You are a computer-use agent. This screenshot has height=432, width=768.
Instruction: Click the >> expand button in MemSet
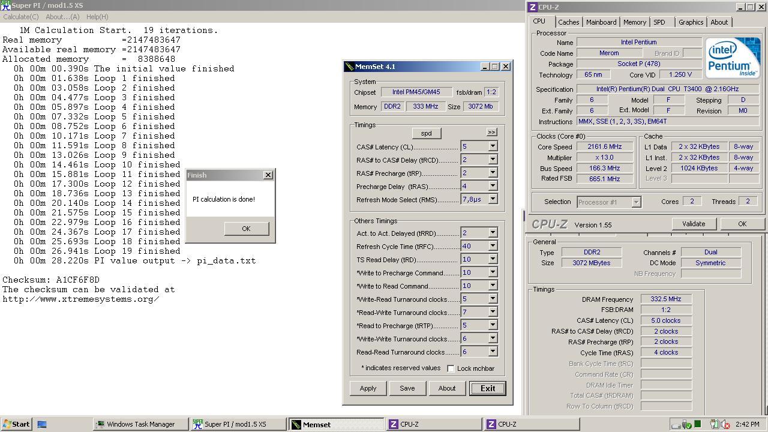(x=491, y=132)
